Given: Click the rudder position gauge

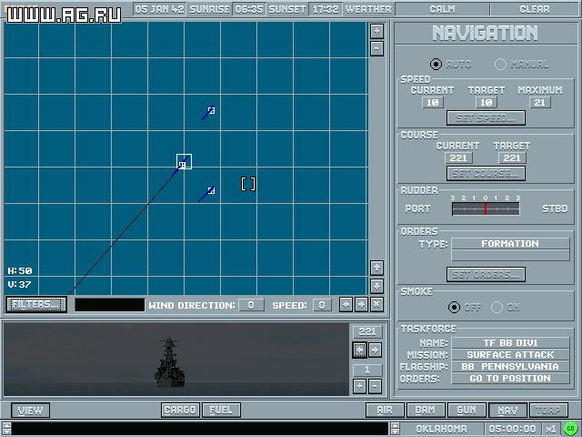Looking at the screenshot, I should pyautogui.click(x=486, y=209).
